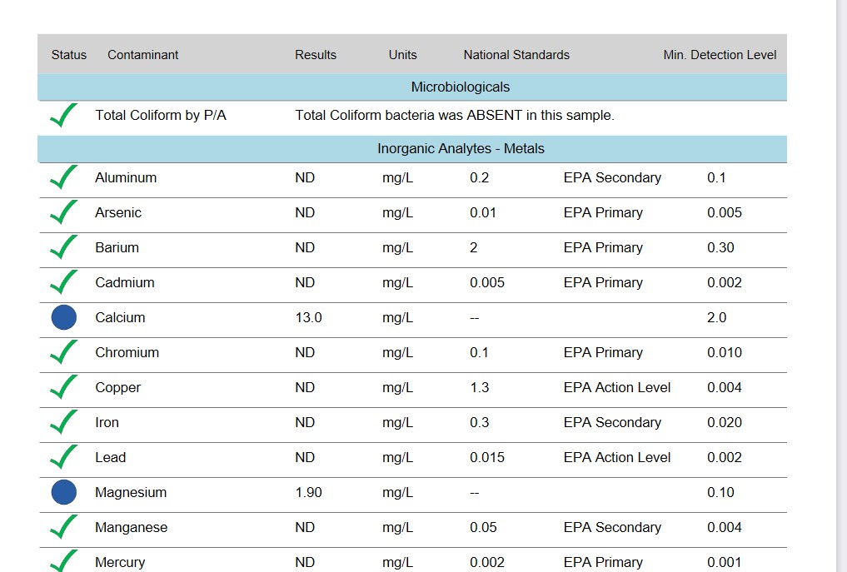Select the Aluminum contaminant name
Screen dimensions: 847x572
click(126, 177)
